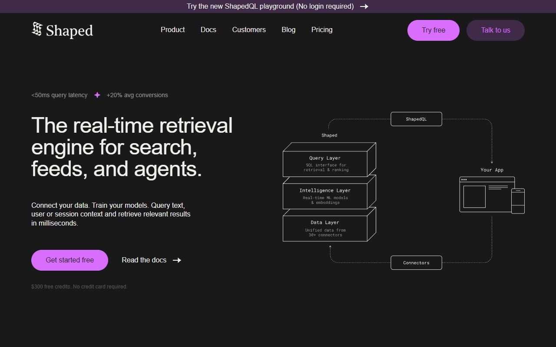This screenshot has height=347, width=556.
Task: Go to the Customers page
Action: [x=249, y=29]
